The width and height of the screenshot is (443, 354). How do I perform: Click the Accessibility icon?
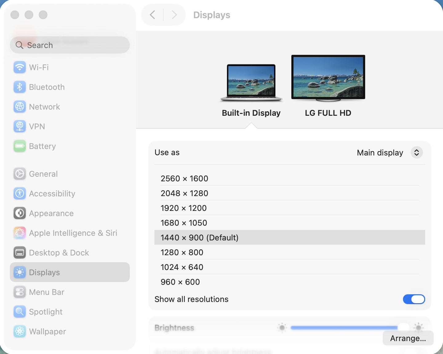[x=20, y=194]
